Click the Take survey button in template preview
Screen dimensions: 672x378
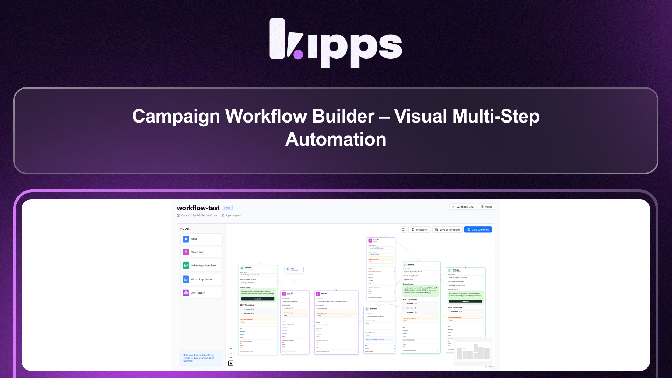coord(465,301)
